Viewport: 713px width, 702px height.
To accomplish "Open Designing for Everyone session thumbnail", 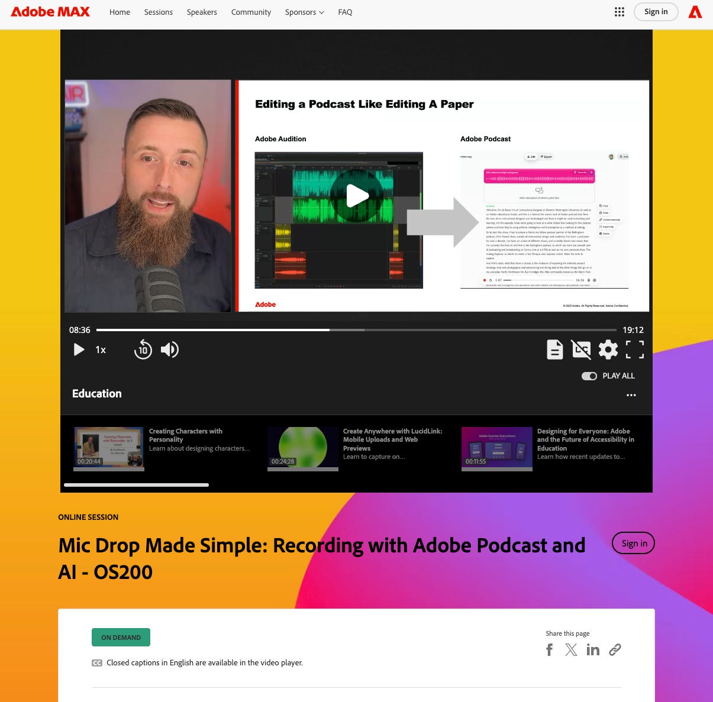I will (x=497, y=448).
